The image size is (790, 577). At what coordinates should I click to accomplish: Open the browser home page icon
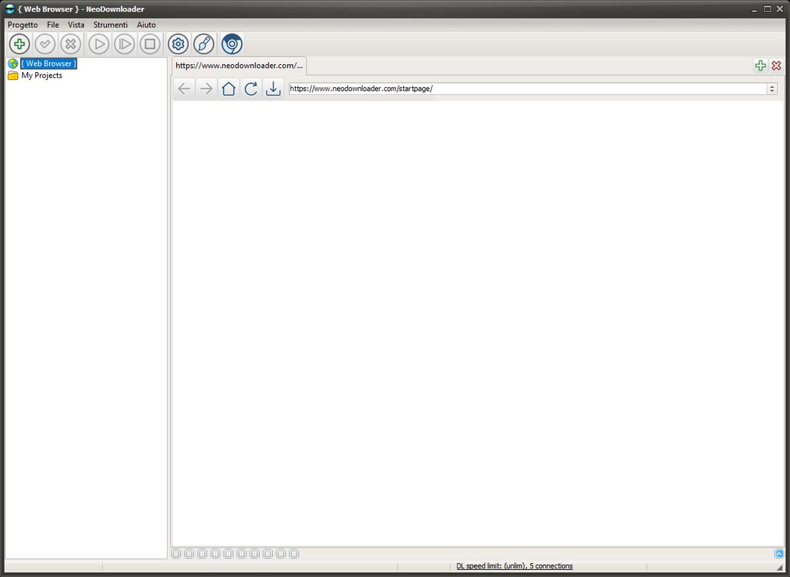(x=229, y=89)
